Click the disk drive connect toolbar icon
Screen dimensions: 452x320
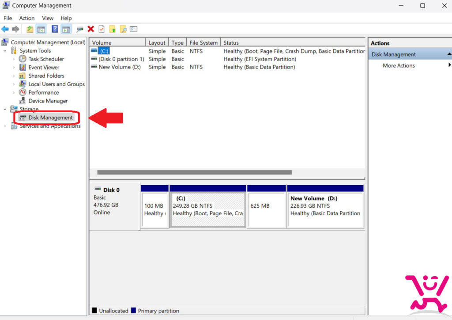(x=80, y=29)
